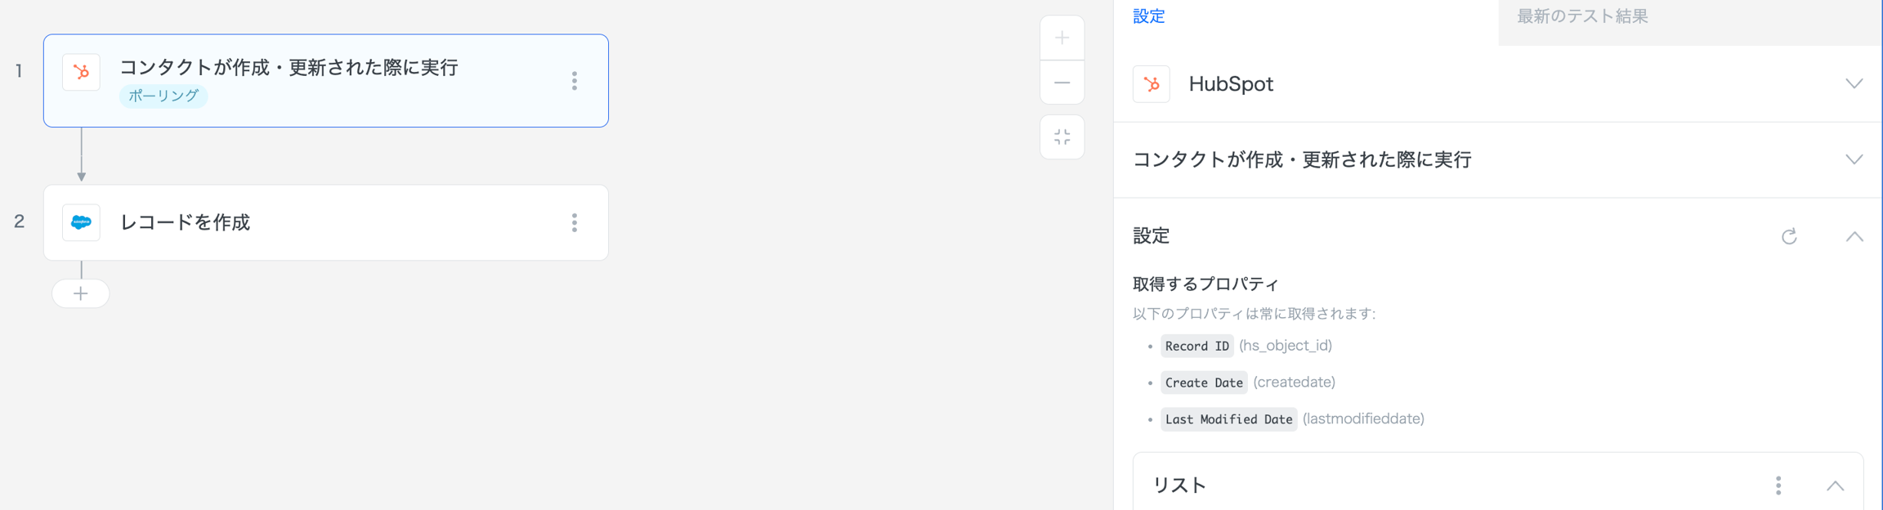
Task: Zoom in the workflow canvas
Action: [x=1062, y=38]
